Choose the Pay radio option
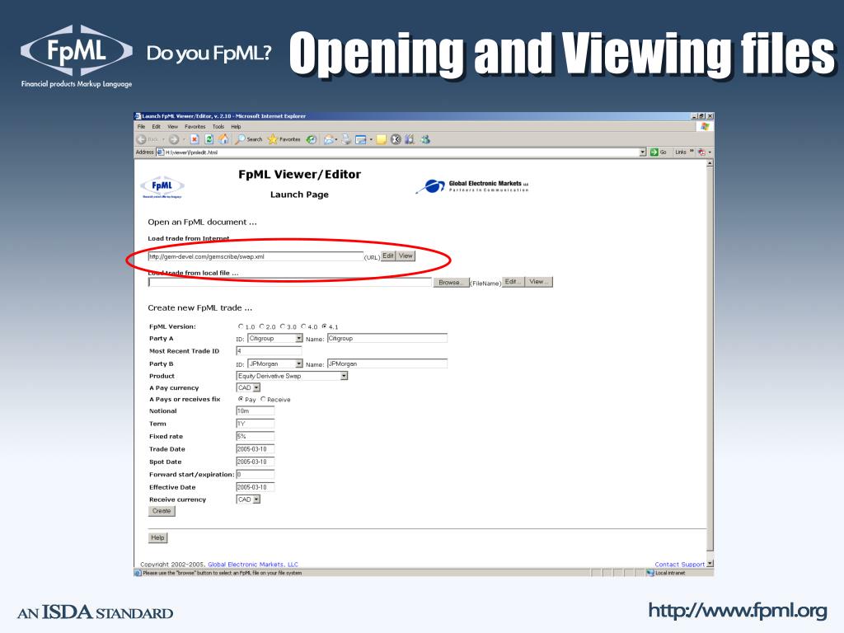 click(241, 399)
